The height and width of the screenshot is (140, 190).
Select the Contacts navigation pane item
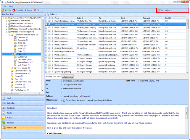click(23, 108)
